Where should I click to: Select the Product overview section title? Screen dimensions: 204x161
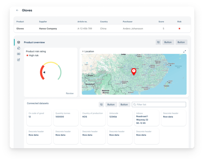click(34, 42)
